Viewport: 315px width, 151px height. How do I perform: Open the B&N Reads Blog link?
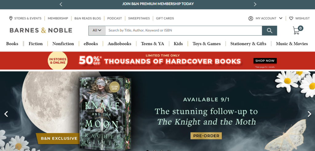(88, 18)
